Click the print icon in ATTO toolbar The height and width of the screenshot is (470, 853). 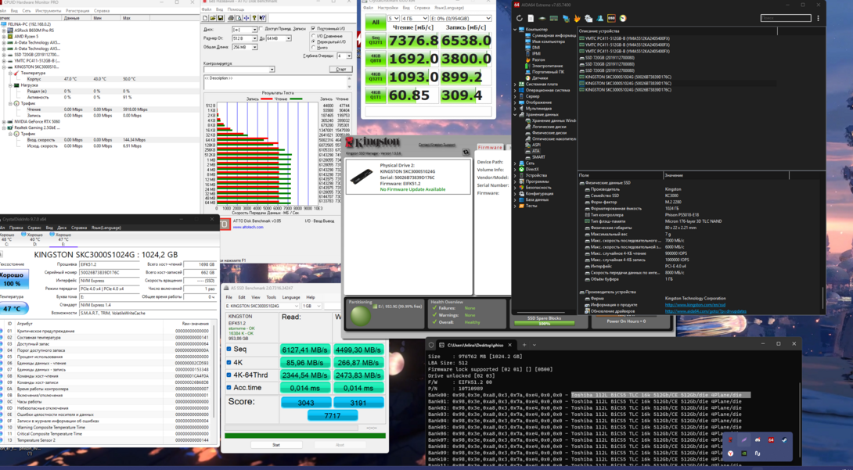(231, 18)
